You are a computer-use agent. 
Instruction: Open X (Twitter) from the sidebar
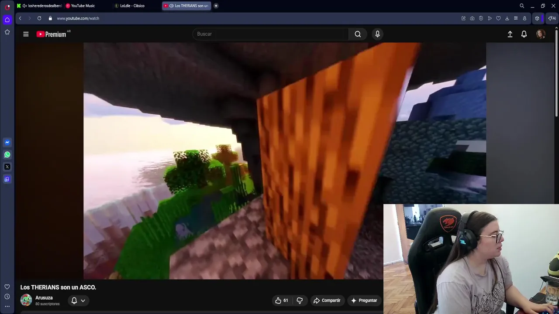click(7, 167)
